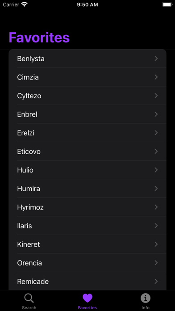Open the Hyrimoz entry
This screenshot has height=311, width=175.
pos(87,207)
